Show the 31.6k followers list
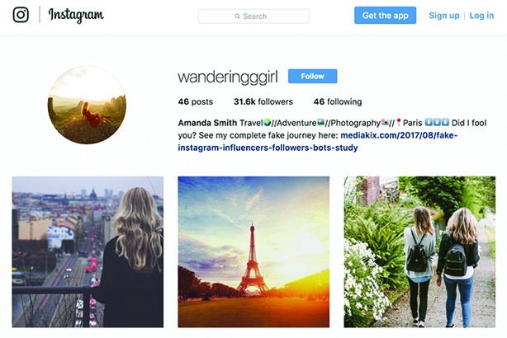The width and height of the screenshot is (507, 338). click(x=263, y=101)
